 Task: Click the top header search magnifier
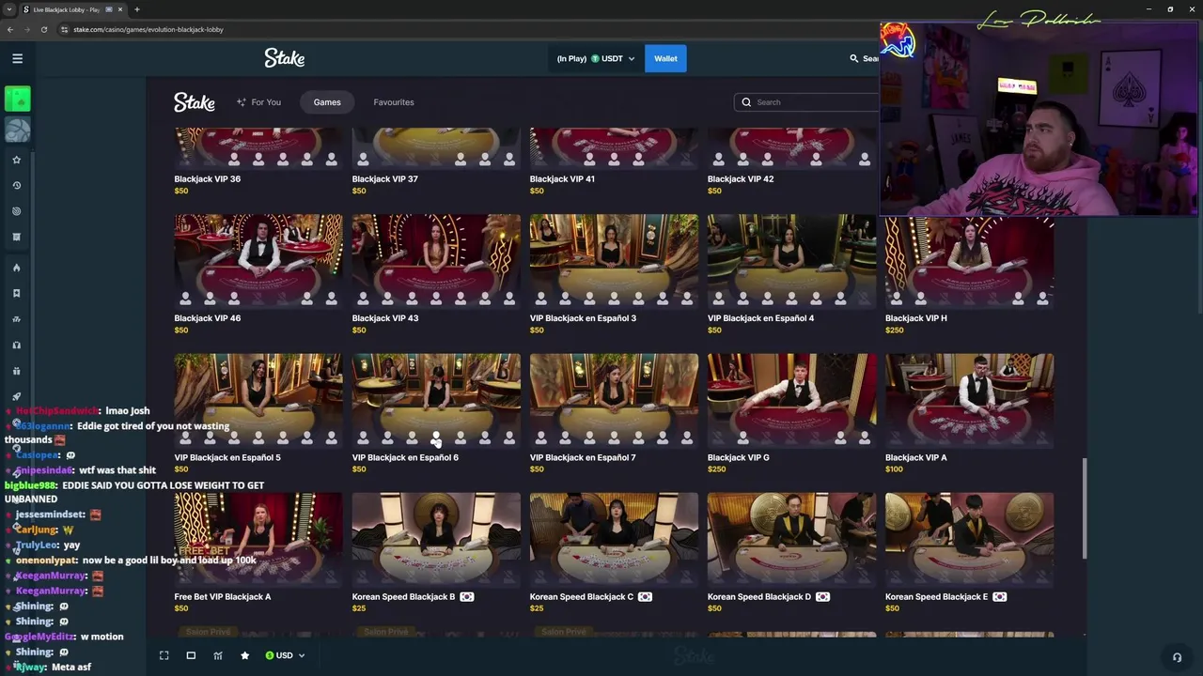tap(853, 58)
